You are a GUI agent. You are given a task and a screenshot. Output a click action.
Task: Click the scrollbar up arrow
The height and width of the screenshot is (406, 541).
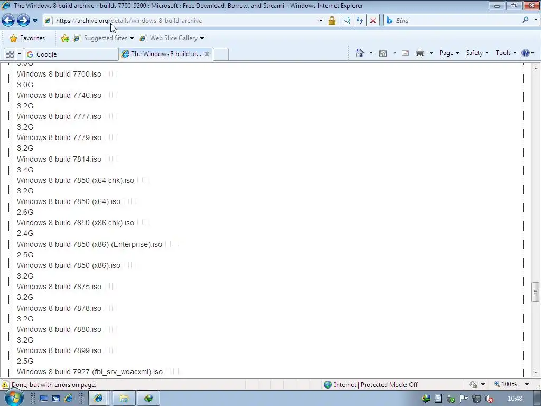click(536, 68)
